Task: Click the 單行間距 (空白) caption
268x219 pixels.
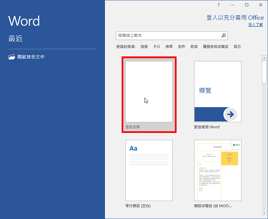Action: click(138, 206)
